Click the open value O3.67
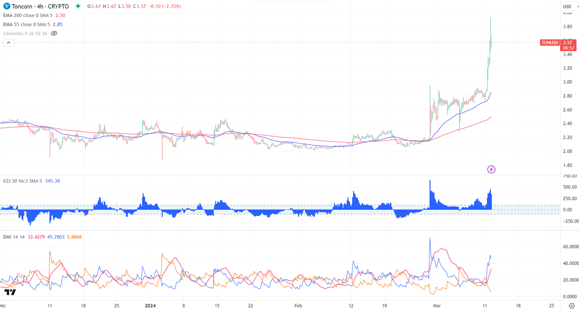This screenshot has height=310, width=579. [x=94, y=6]
